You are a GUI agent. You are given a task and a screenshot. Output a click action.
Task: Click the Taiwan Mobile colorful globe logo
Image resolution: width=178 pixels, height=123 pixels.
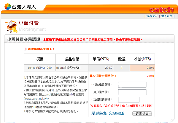[8, 7]
